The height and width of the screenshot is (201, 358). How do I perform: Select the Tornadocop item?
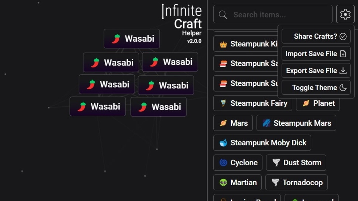click(x=296, y=182)
